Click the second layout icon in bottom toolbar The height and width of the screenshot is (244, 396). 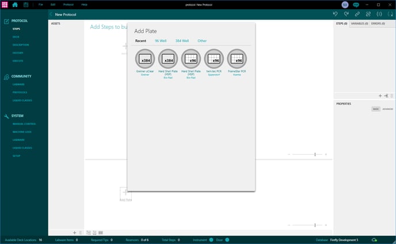(94, 232)
